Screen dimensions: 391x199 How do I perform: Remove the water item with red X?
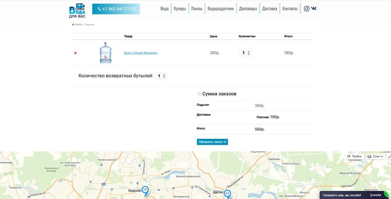click(75, 53)
